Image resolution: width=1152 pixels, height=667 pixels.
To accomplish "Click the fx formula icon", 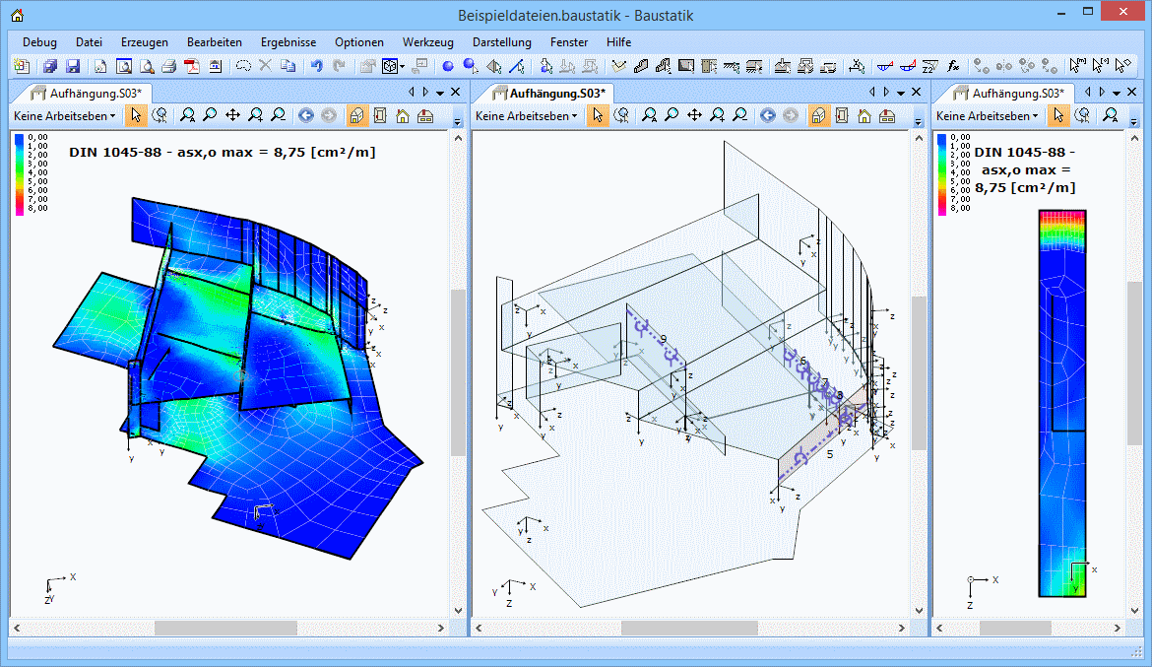I will point(953,66).
